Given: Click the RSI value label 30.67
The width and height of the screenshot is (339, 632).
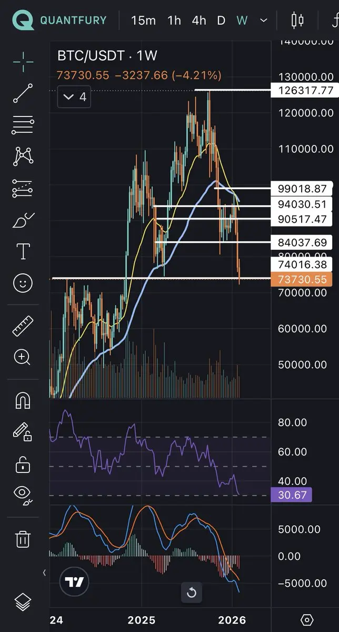Looking at the screenshot, I should click(292, 495).
